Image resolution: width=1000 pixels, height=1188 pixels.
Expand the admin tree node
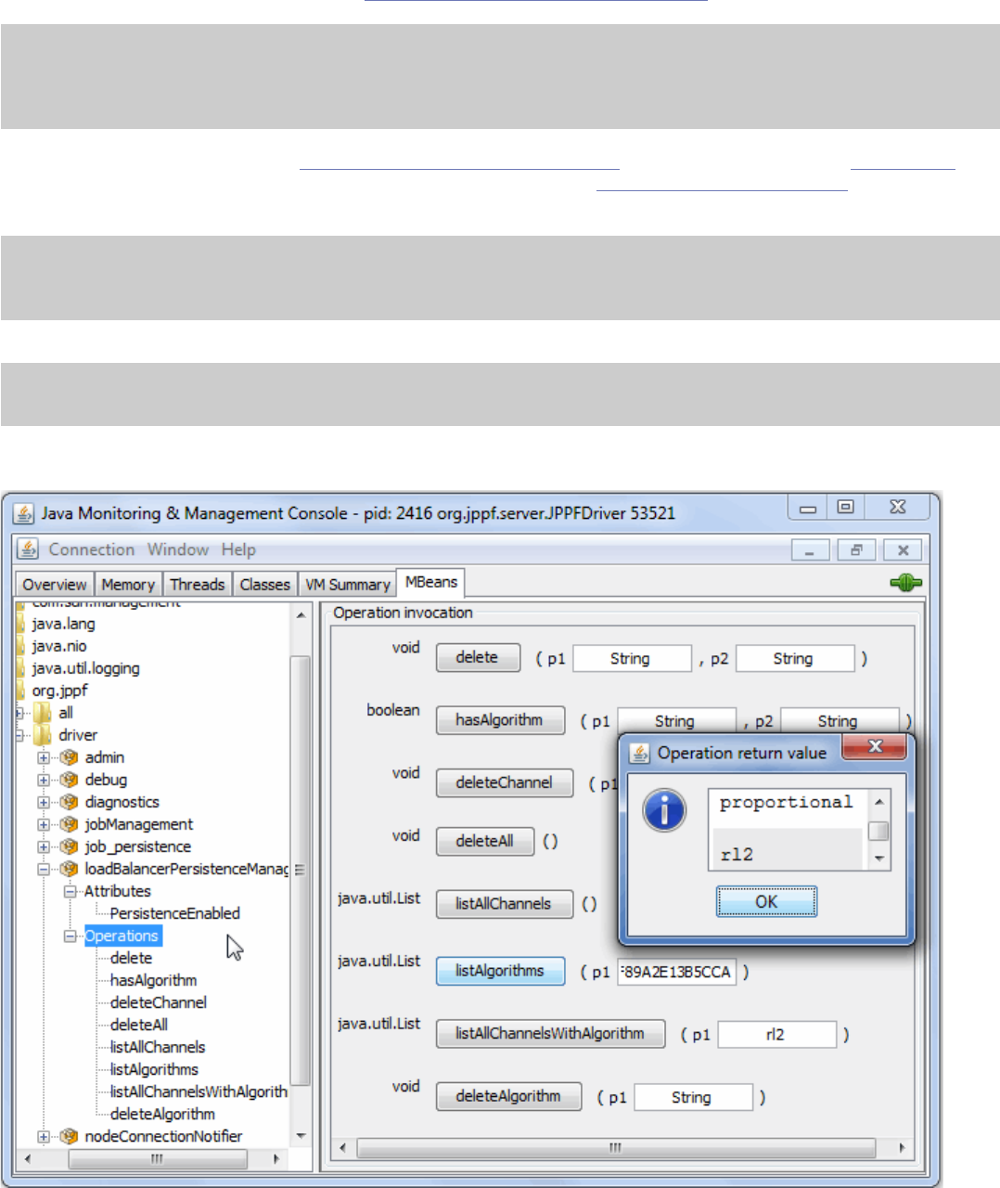point(44,757)
